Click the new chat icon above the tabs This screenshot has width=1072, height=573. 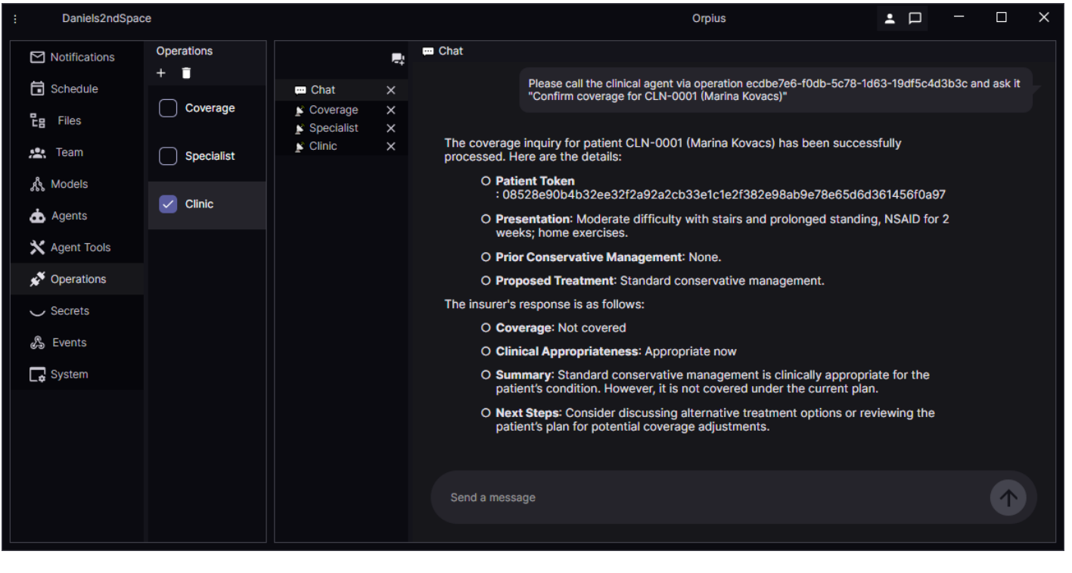[x=397, y=59]
